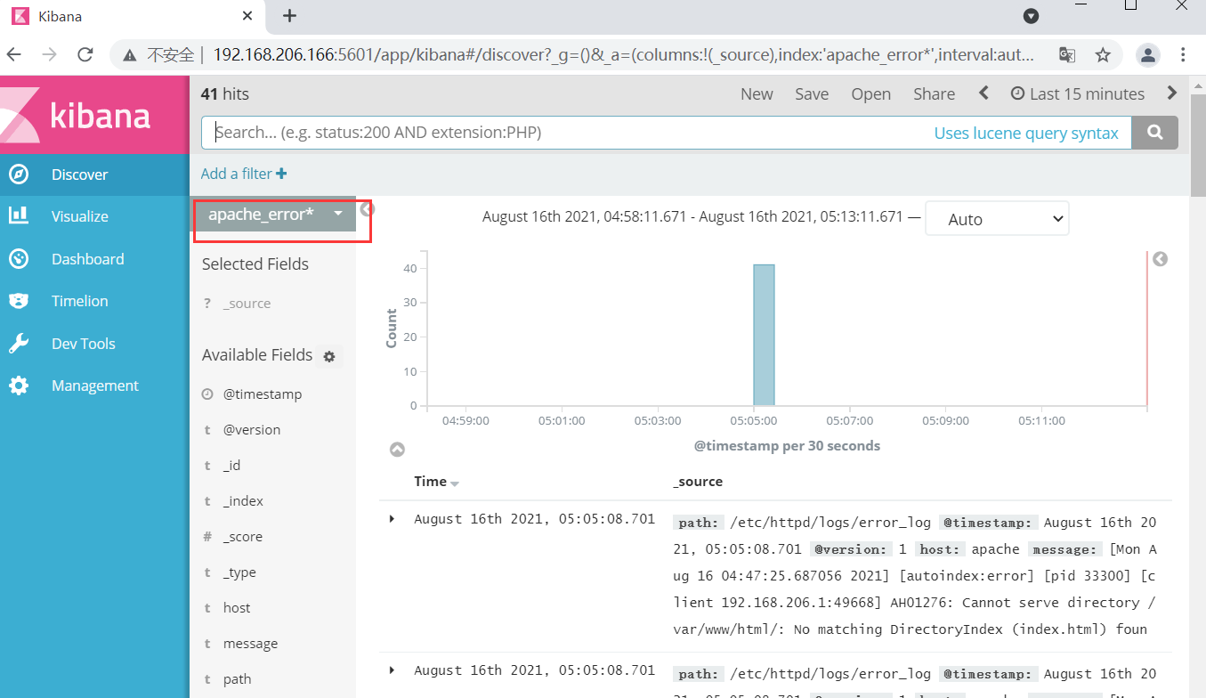Select the @version field
1206x698 pixels.
252,430
